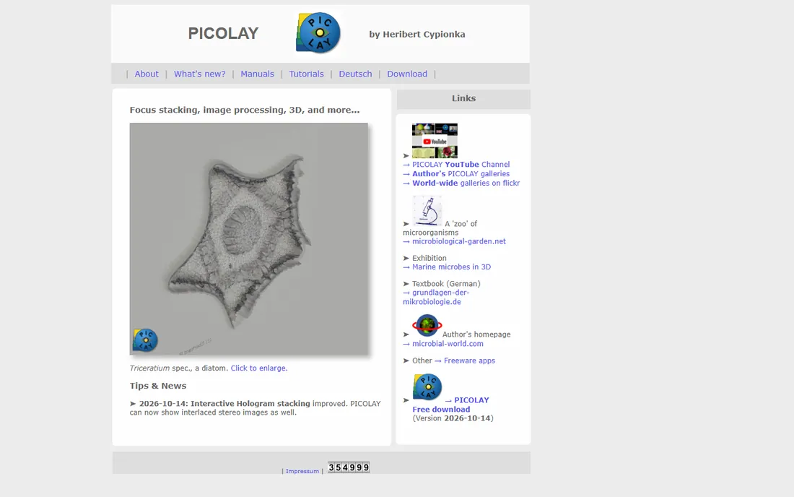794x497 pixels.
Task: Open the YouTube channel thumbnail image
Action: coord(435,141)
